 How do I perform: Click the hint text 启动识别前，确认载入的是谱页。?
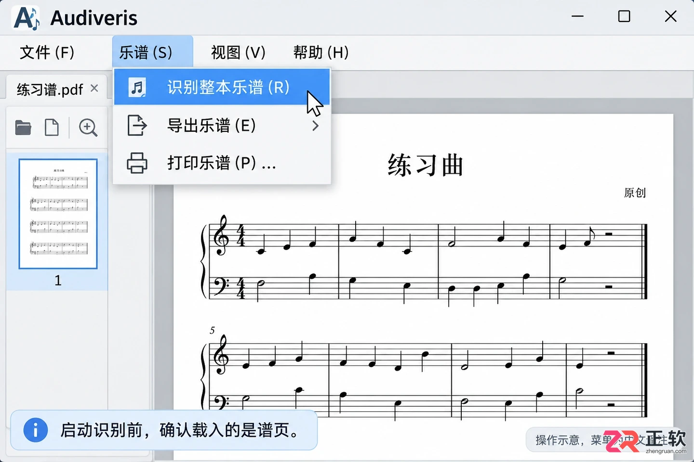click(x=179, y=430)
